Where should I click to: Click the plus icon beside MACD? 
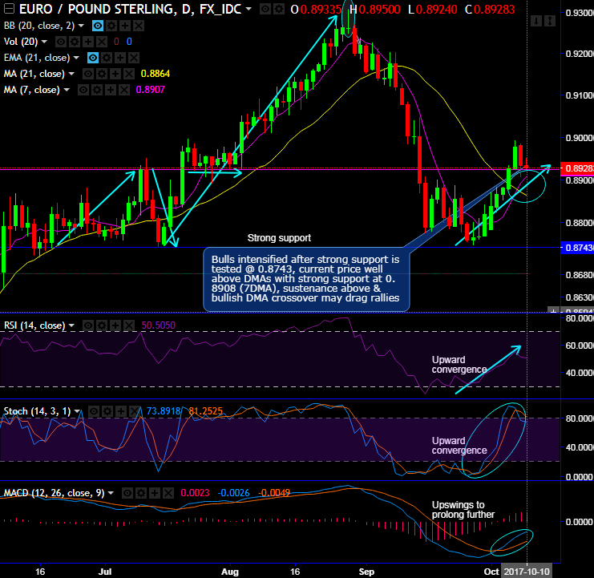pos(155,493)
